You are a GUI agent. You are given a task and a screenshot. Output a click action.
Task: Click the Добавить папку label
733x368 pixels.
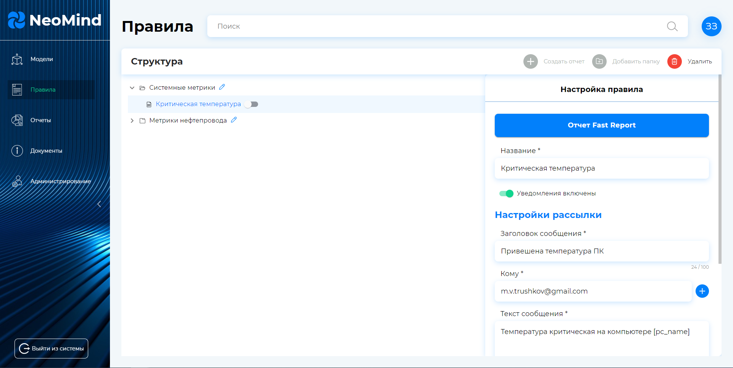pyautogui.click(x=636, y=61)
